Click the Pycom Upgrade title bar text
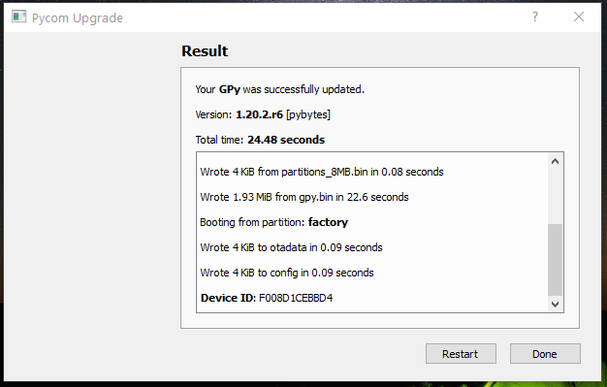This screenshot has width=607, height=387. pyautogui.click(x=78, y=17)
